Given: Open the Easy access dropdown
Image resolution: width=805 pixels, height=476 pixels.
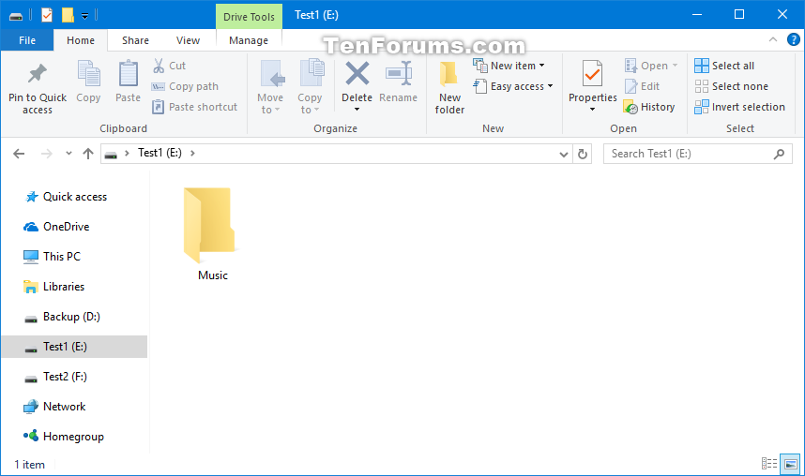Looking at the screenshot, I should coord(513,86).
